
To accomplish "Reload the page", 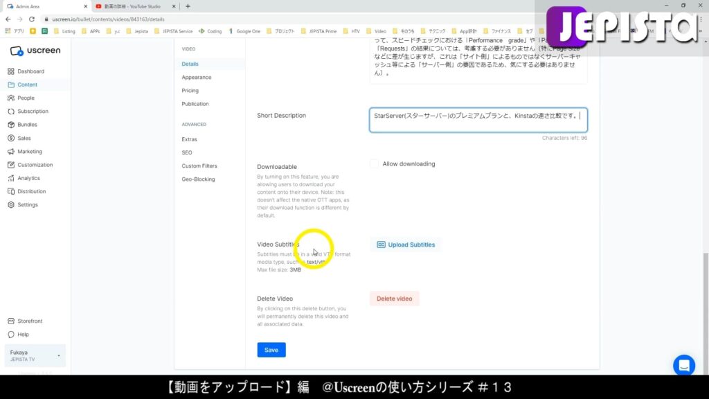I will [32, 19].
